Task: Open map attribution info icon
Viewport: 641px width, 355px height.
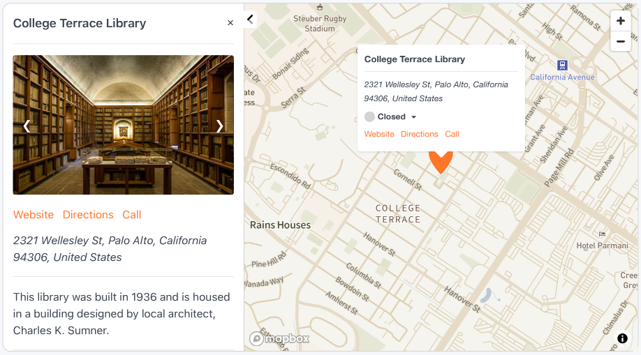Action: [x=622, y=338]
